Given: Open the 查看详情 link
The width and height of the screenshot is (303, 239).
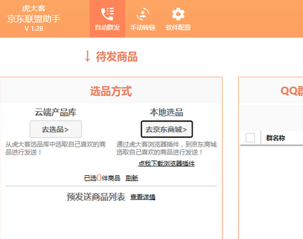Looking at the screenshot, I should [143, 197].
